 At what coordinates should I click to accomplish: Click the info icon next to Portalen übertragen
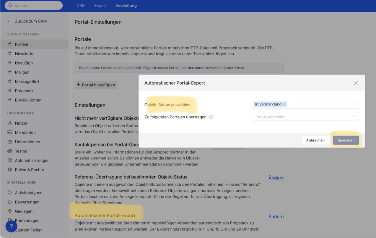[211, 117]
